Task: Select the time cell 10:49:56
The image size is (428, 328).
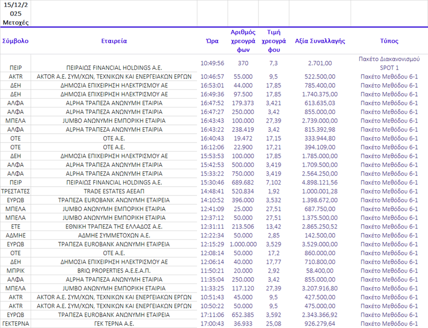Action: 212,63
